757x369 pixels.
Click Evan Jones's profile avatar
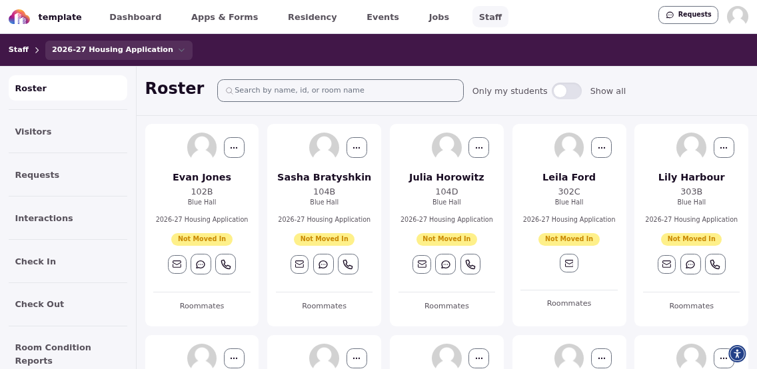pyautogui.click(x=202, y=147)
